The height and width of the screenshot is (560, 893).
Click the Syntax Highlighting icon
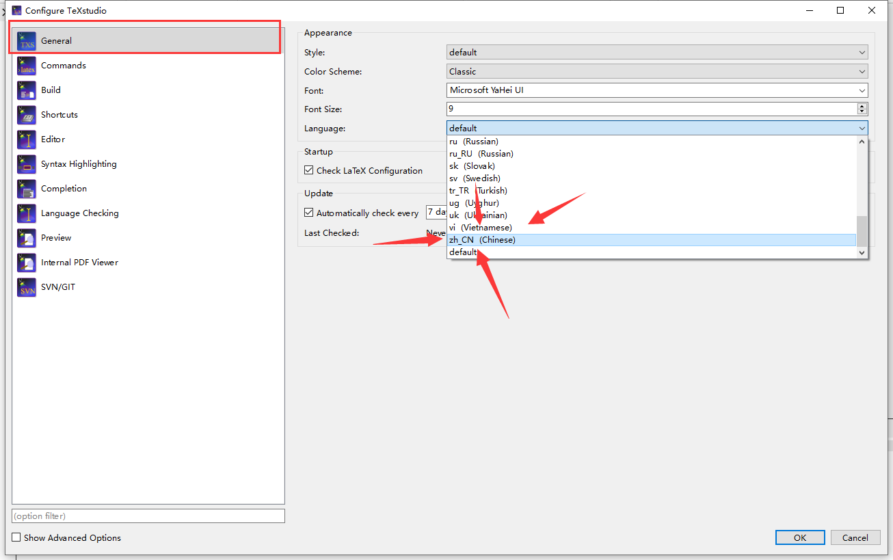27,164
